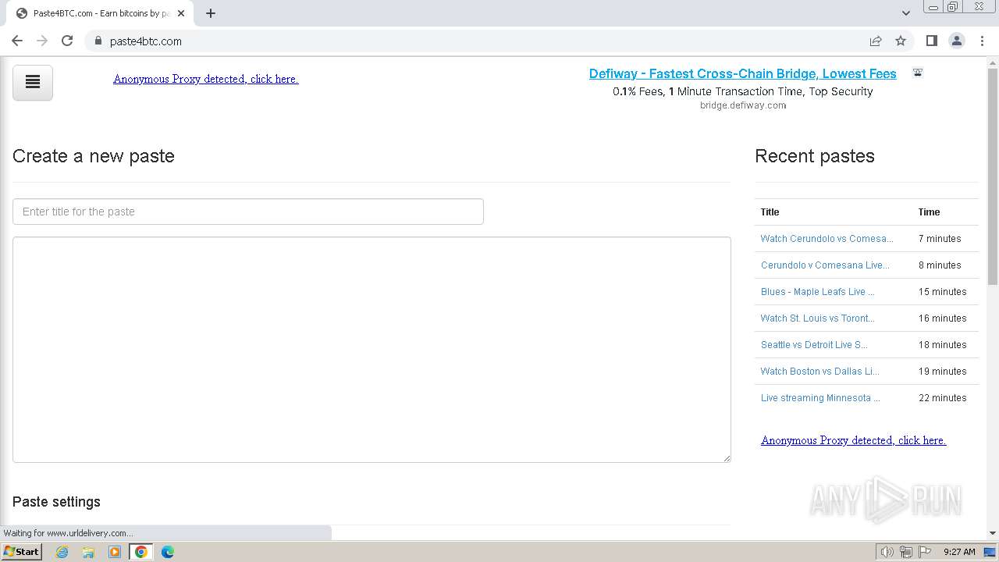This screenshot has height=562, width=999.
Task: Click the 22 minutes time cell
Action: point(942,398)
